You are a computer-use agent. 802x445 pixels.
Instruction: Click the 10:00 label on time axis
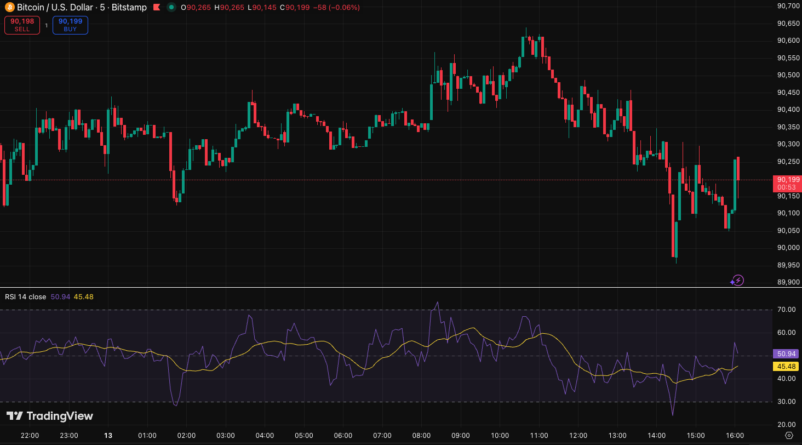(500, 436)
